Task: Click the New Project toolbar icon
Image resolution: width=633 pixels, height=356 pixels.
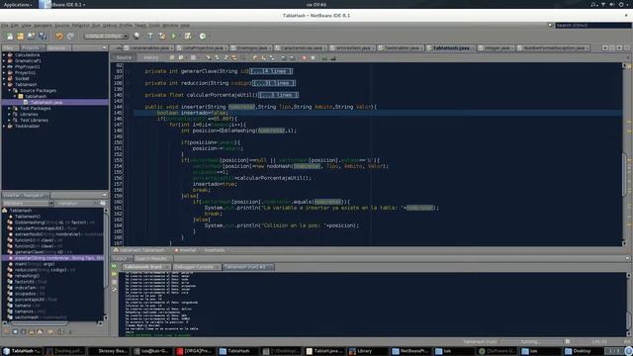Action: point(20,37)
